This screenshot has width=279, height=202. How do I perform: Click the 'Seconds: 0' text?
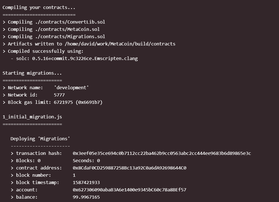(86, 160)
